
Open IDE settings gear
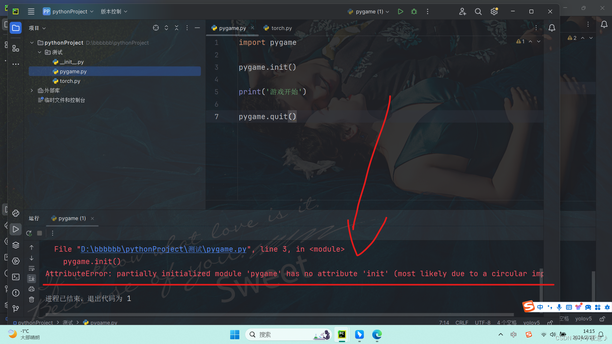pyautogui.click(x=494, y=11)
